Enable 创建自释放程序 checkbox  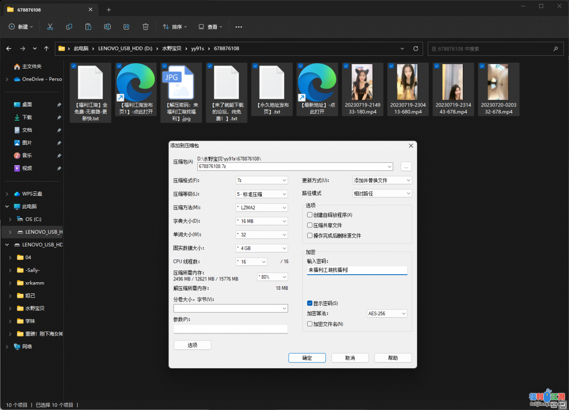(310, 215)
